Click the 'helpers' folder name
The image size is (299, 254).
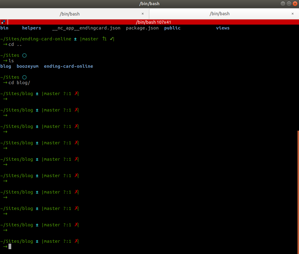tap(32, 28)
